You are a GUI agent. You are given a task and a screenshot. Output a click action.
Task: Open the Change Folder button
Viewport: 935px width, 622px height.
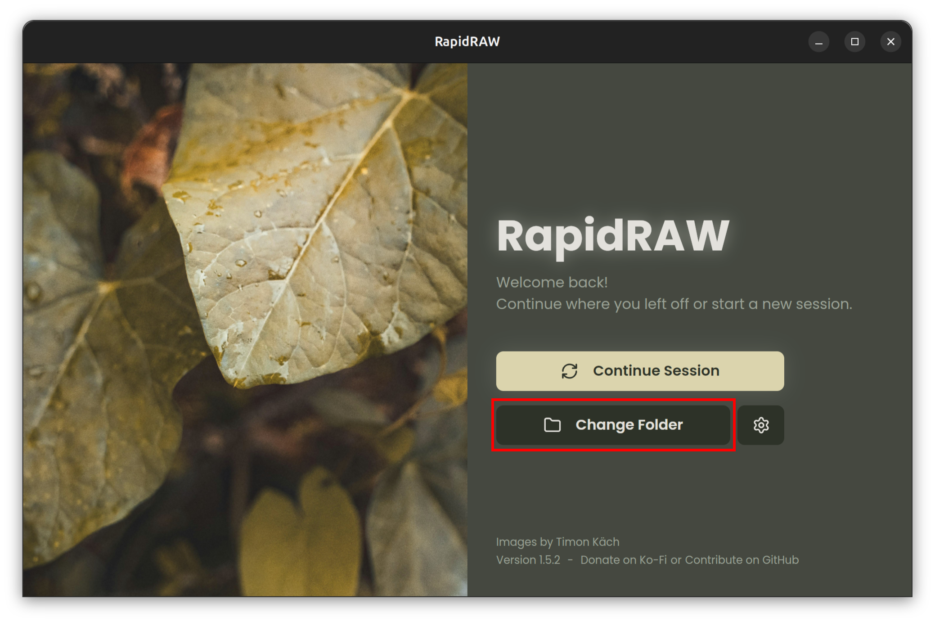pos(613,425)
